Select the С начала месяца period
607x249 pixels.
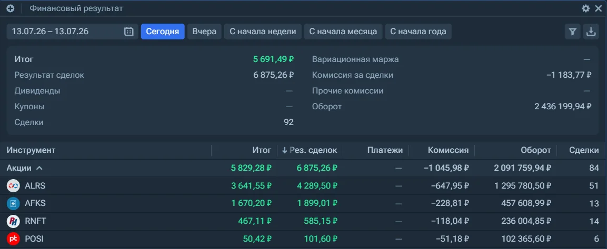pyautogui.click(x=343, y=32)
